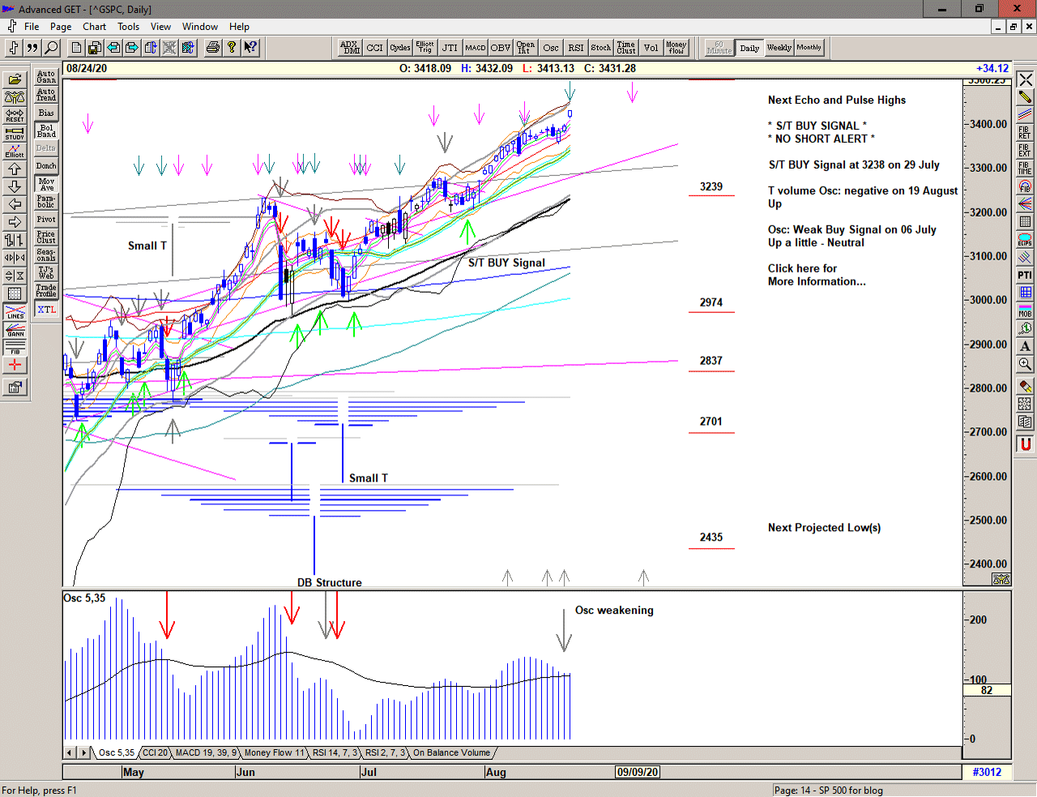Click the MOB make-or-break icon
This screenshot has height=797, width=1037.
click(x=1025, y=311)
